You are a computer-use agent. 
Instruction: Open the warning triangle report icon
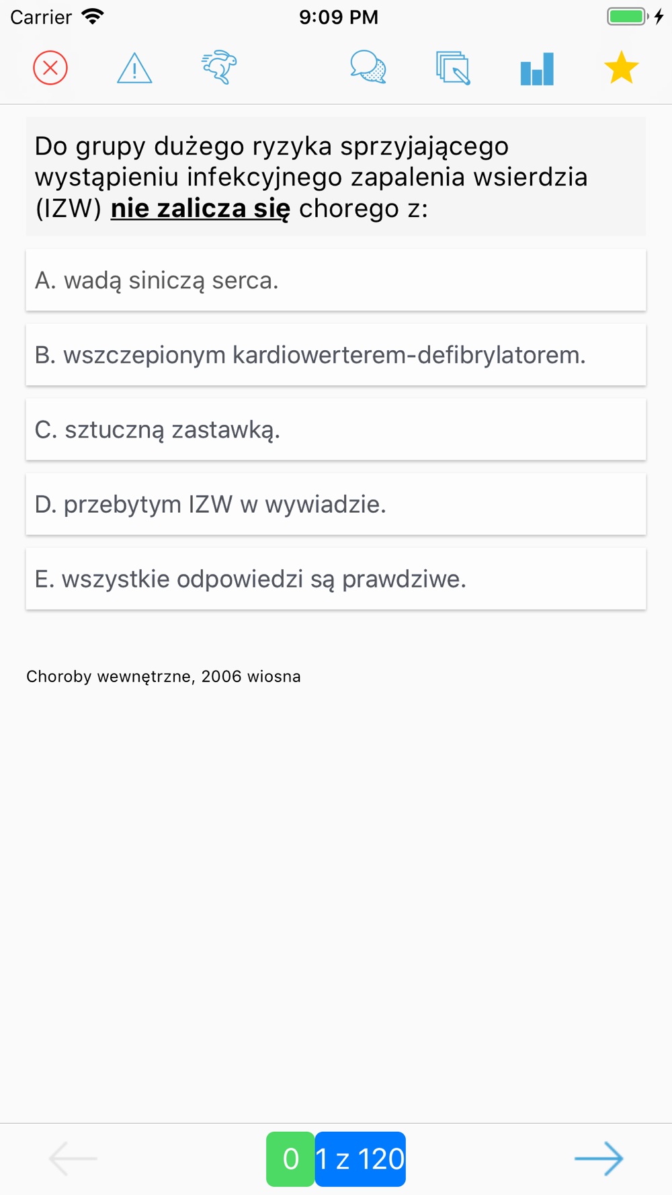click(134, 68)
